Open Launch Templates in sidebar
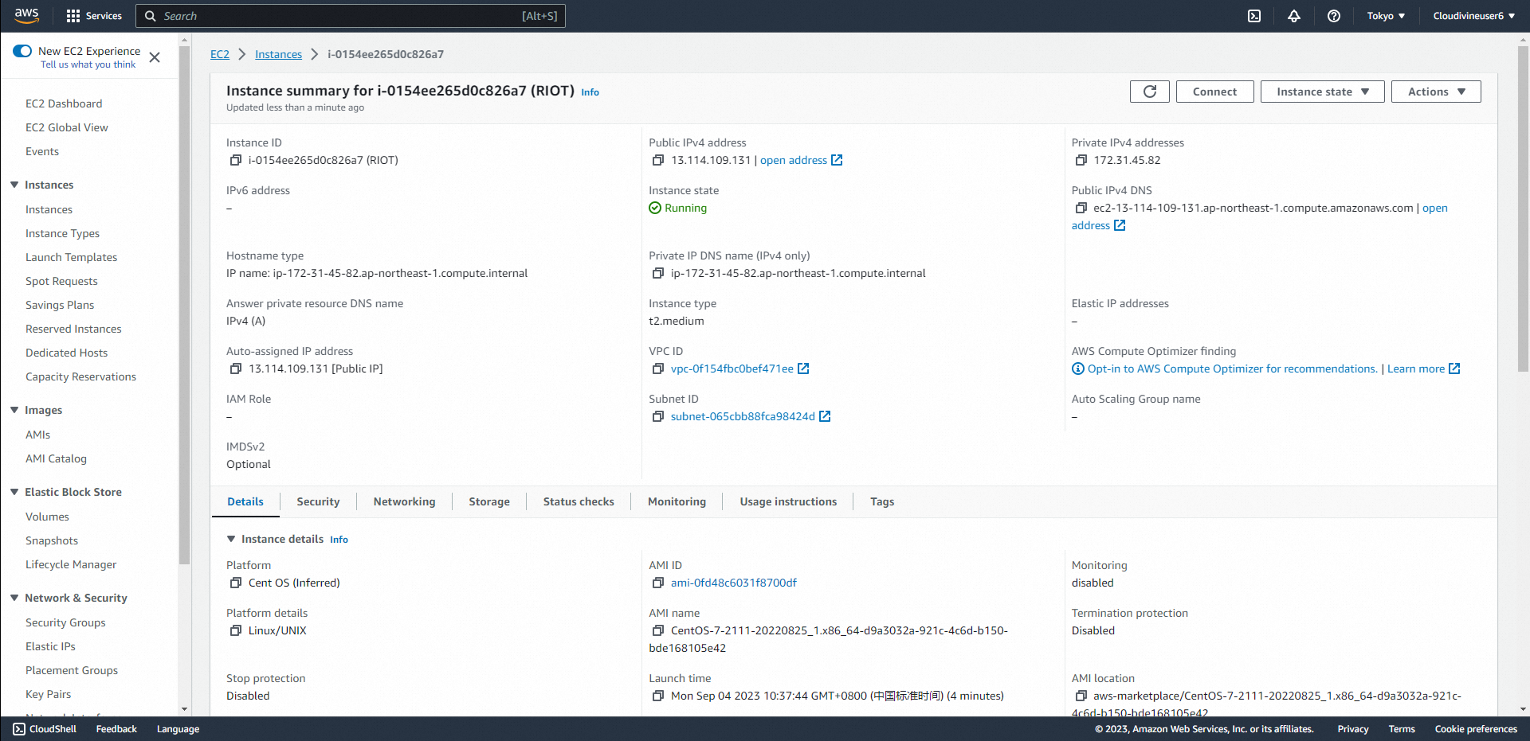 click(71, 257)
